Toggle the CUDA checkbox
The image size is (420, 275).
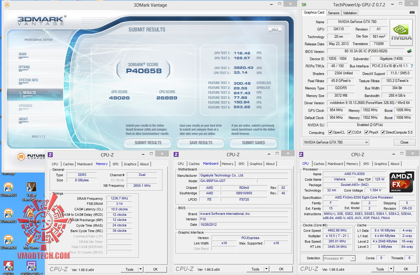pos(349,132)
